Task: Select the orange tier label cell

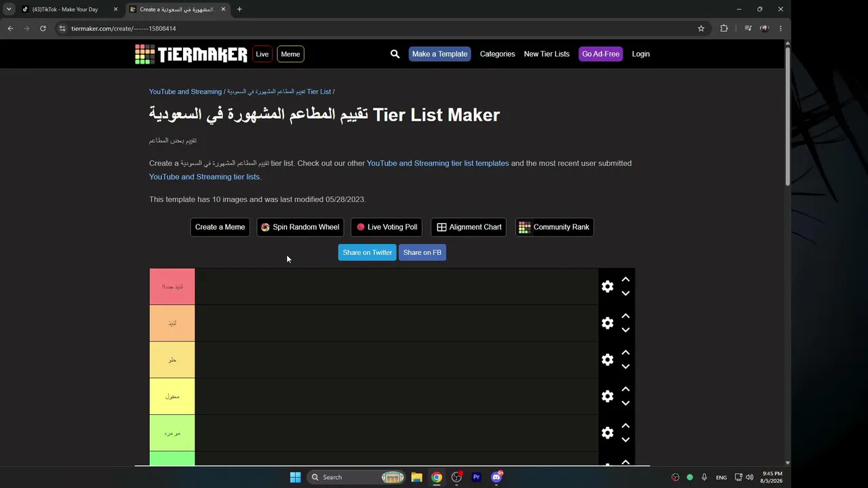Action: click(172, 323)
